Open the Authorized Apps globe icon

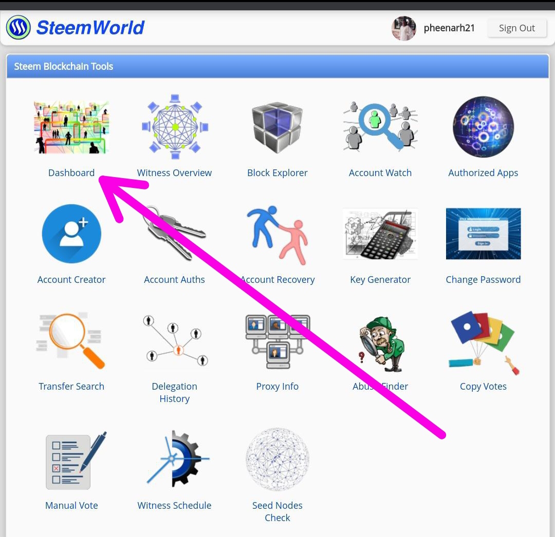click(483, 127)
